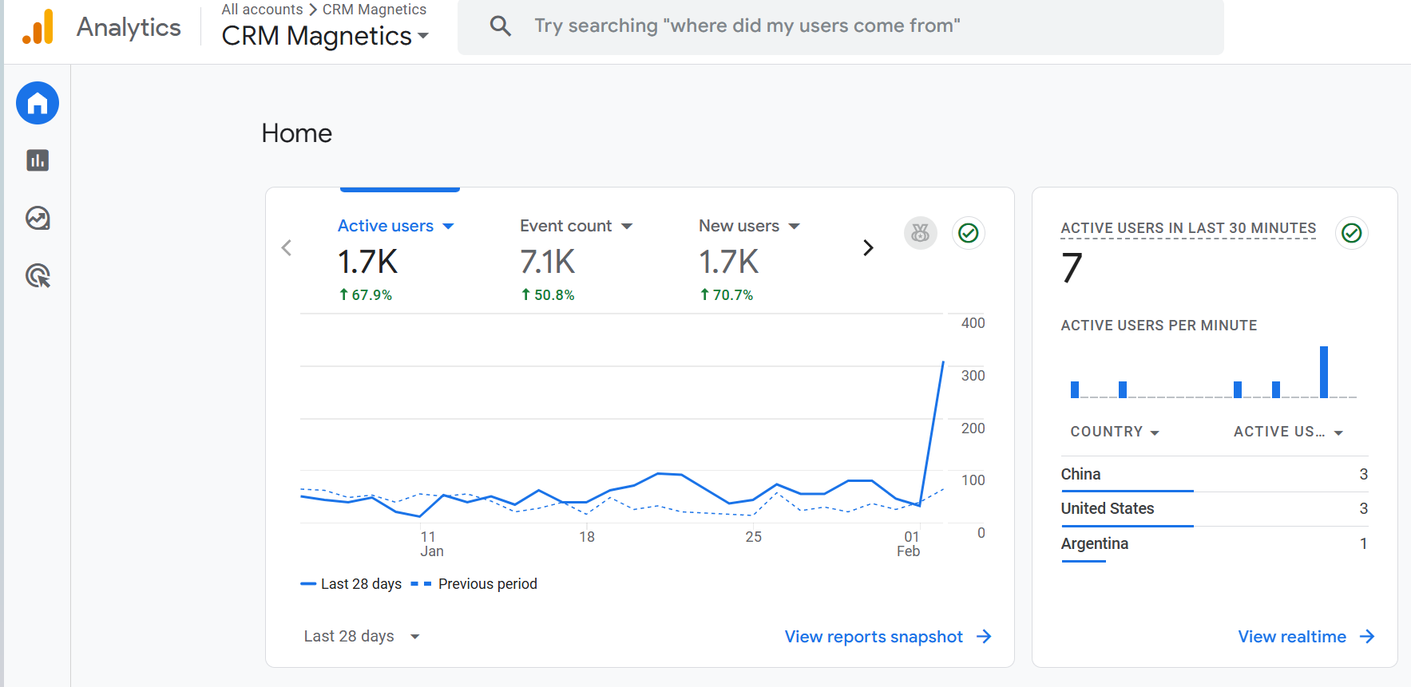
Task: Go to next metrics with right chevron
Action: (868, 248)
